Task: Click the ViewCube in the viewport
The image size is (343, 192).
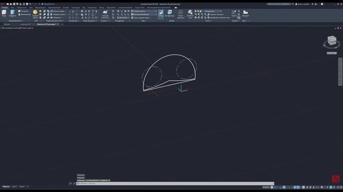Action: coord(332,41)
